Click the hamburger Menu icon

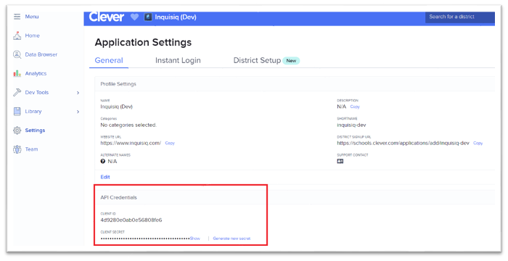click(x=17, y=17)
